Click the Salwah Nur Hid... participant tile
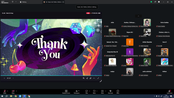The height and width of the screenshot is (98, 174). (x=112, y=42)
